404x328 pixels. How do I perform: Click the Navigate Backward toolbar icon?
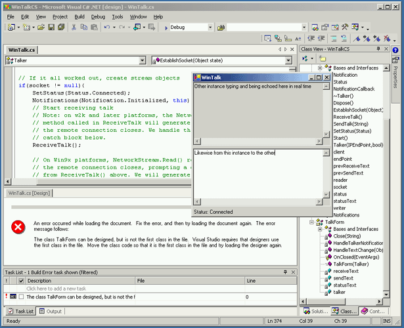[137, 28]
